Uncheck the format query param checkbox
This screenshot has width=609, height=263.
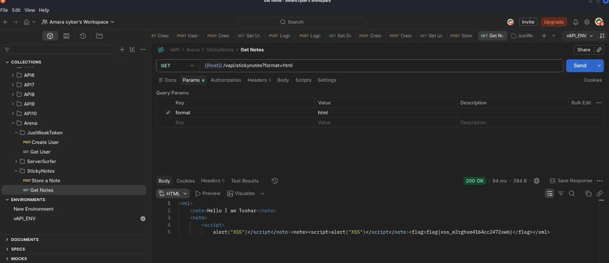point(168,112)
